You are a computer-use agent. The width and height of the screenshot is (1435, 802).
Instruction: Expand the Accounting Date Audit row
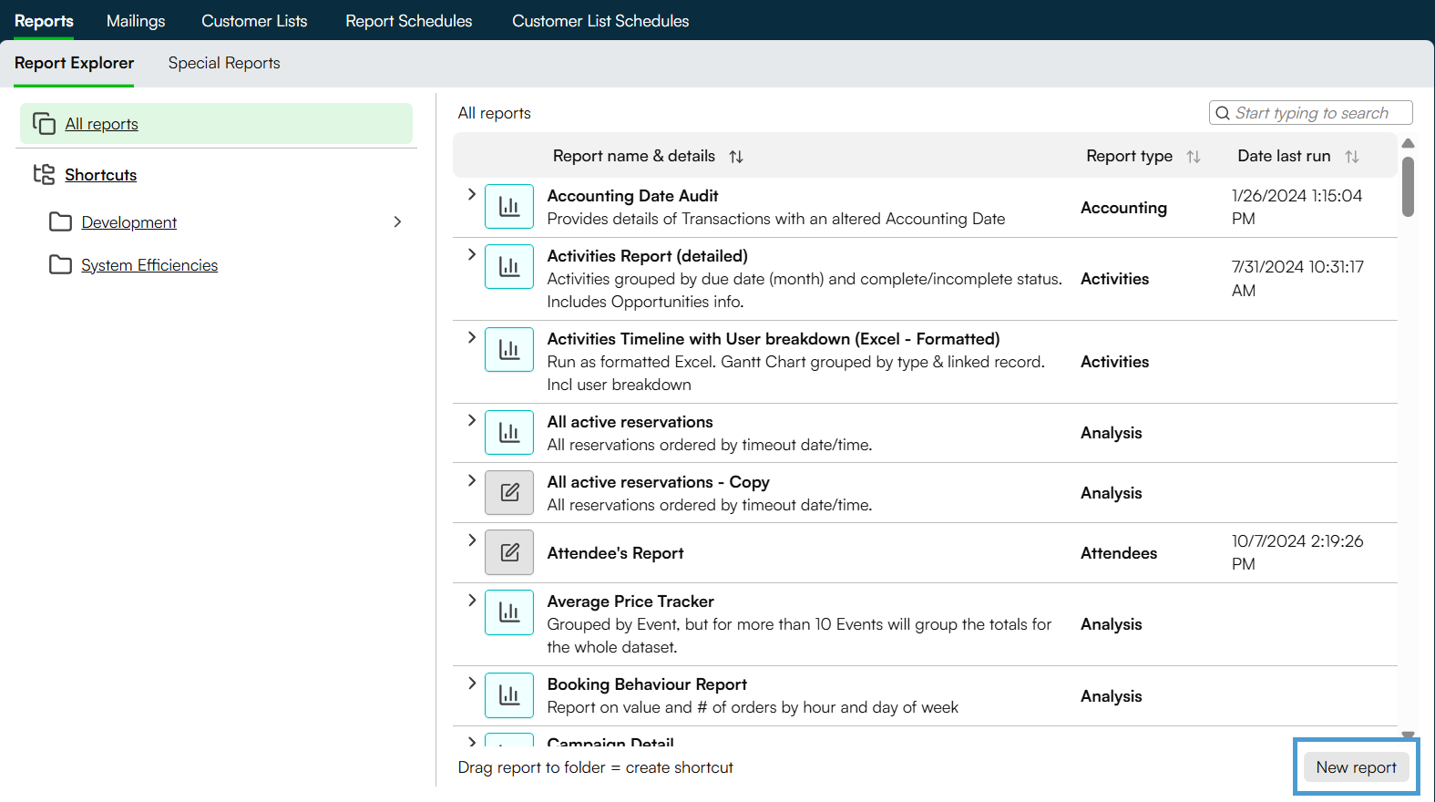pyautogui.click(x=471, y=194)
